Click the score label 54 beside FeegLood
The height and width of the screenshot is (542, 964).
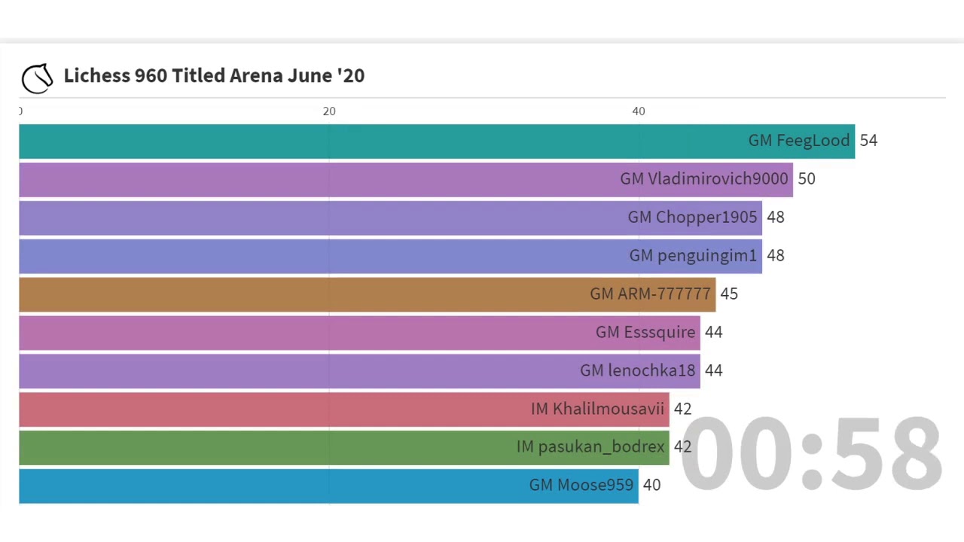tap(868, 140)
